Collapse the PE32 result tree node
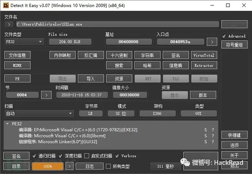Screen dimensions: 252x174 [x=7, y=124]
